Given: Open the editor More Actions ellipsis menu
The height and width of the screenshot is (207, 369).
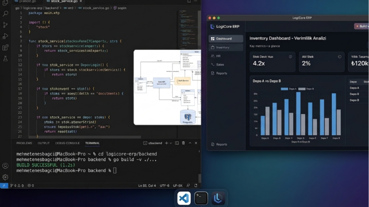Looking at the screenshot, I should 195,1.
